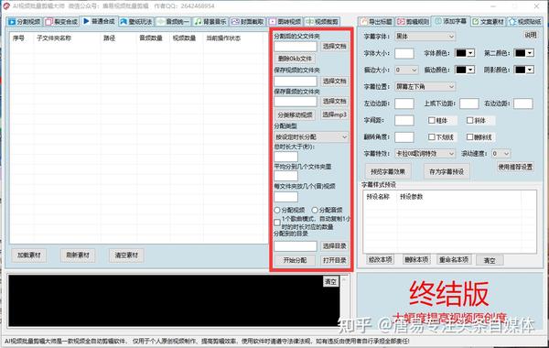Click the 视频贴纸 icon tab
Screen dimensions: 549x348
coord(512,22)
